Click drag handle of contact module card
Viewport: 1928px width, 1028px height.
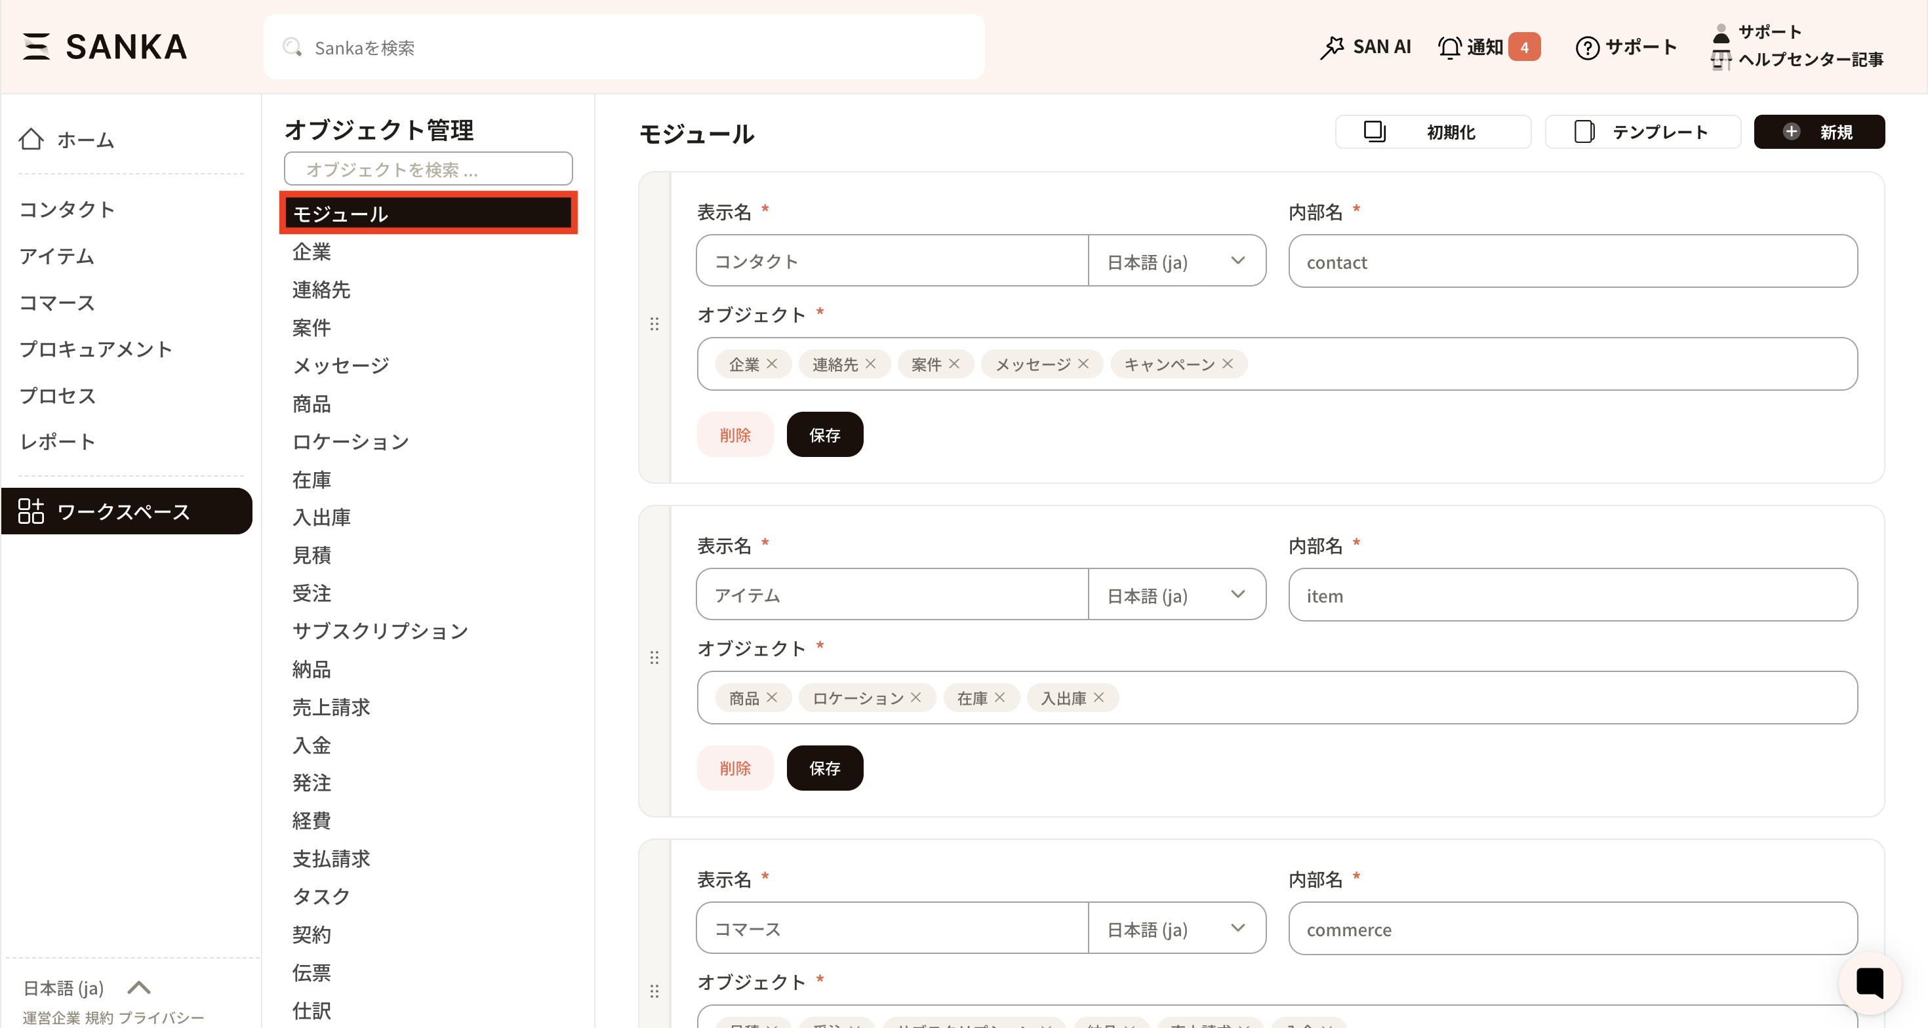point(654,324)
